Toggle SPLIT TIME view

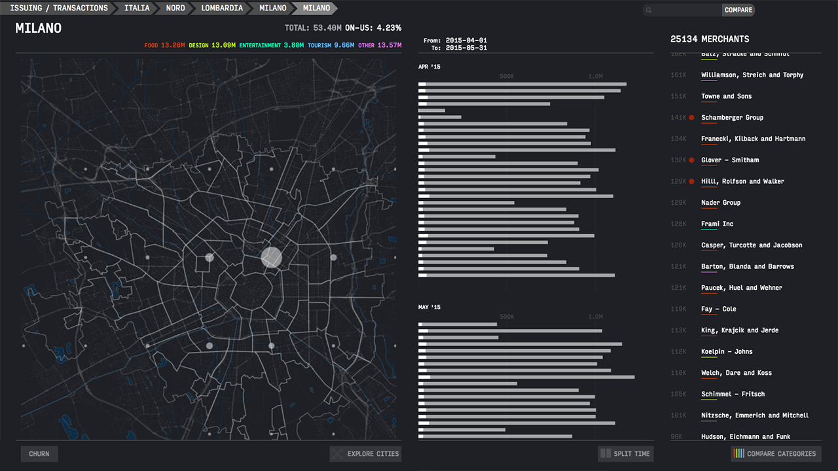click(x=626, y=454)
